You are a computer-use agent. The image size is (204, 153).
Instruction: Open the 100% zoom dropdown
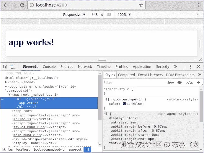[x=124, y=14]
